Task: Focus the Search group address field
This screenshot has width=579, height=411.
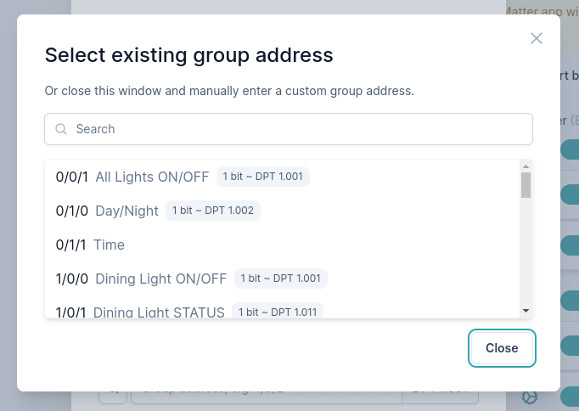Action: (289, 129)
